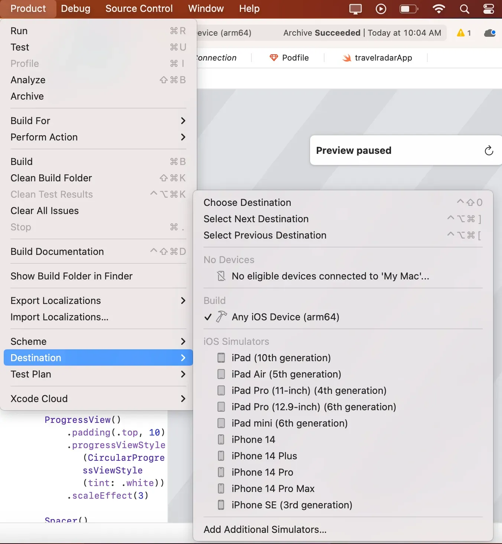The width and height of the screenshot is (502, 544).
Task: Switch to the travelradarApp editor tab
Action: (x=377, y=58)
